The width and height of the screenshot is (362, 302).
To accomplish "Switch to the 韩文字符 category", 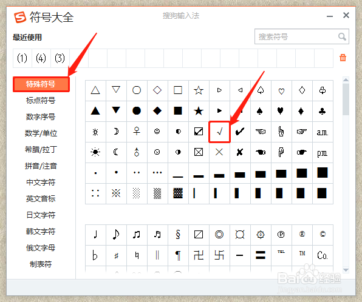I will coord(41,232).
